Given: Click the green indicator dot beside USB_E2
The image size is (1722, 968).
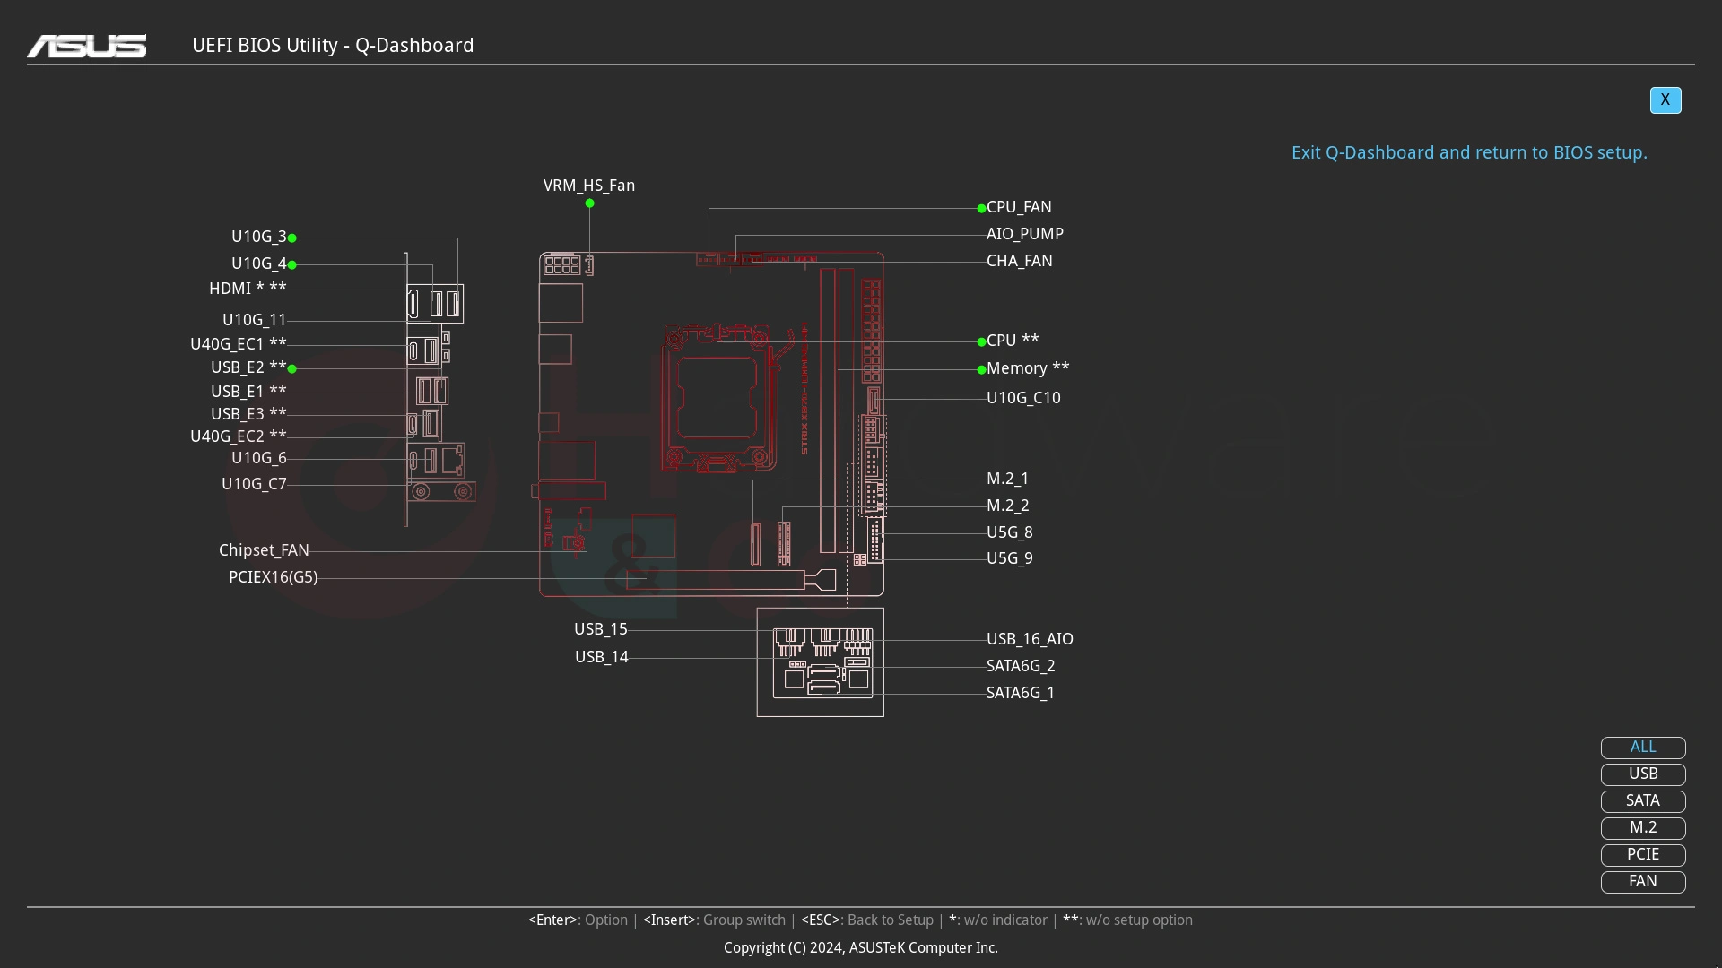Looking at the screenshot, I should tap(292, 369).
